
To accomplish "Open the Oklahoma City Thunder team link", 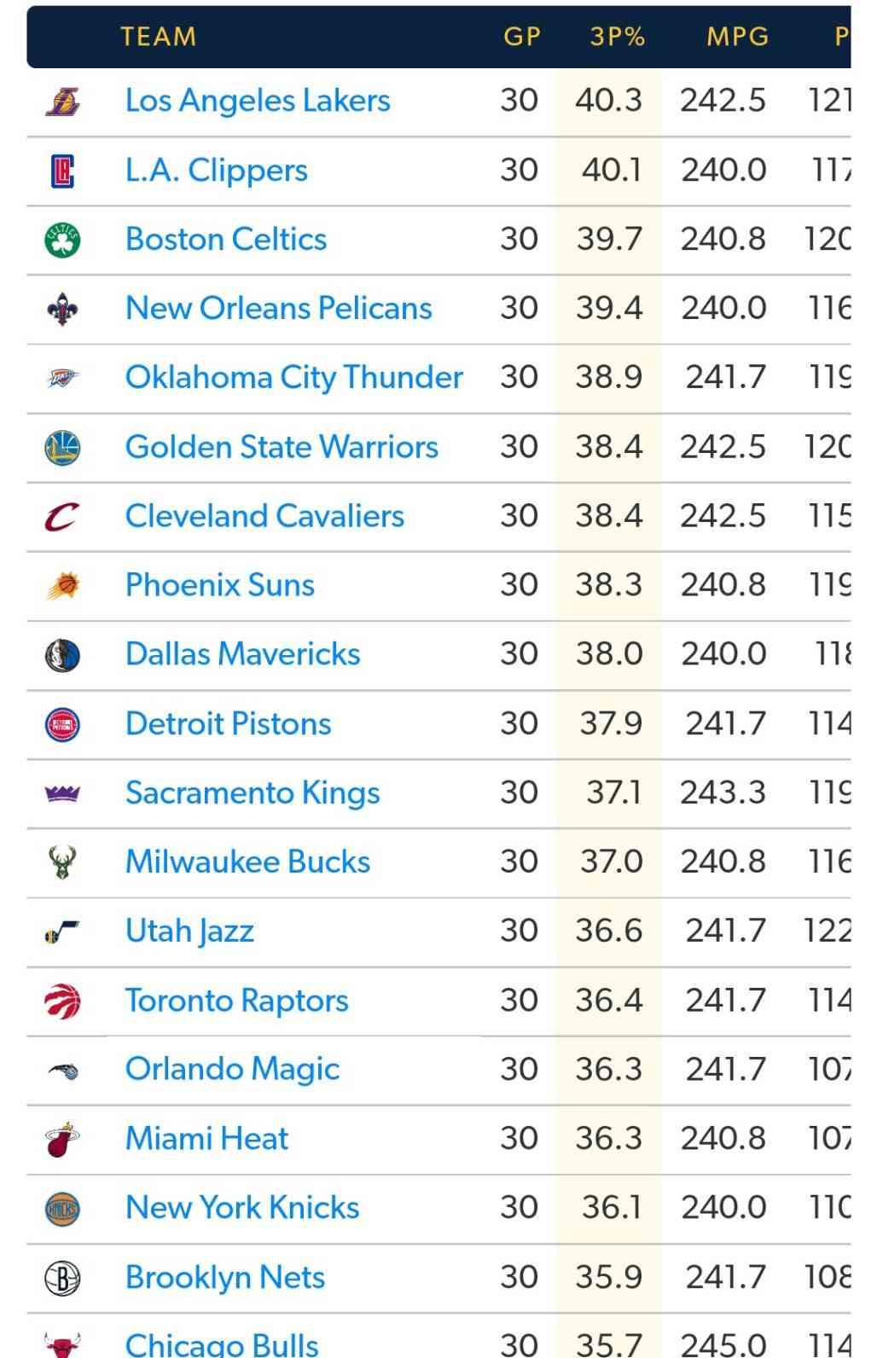I will point(294,377).
